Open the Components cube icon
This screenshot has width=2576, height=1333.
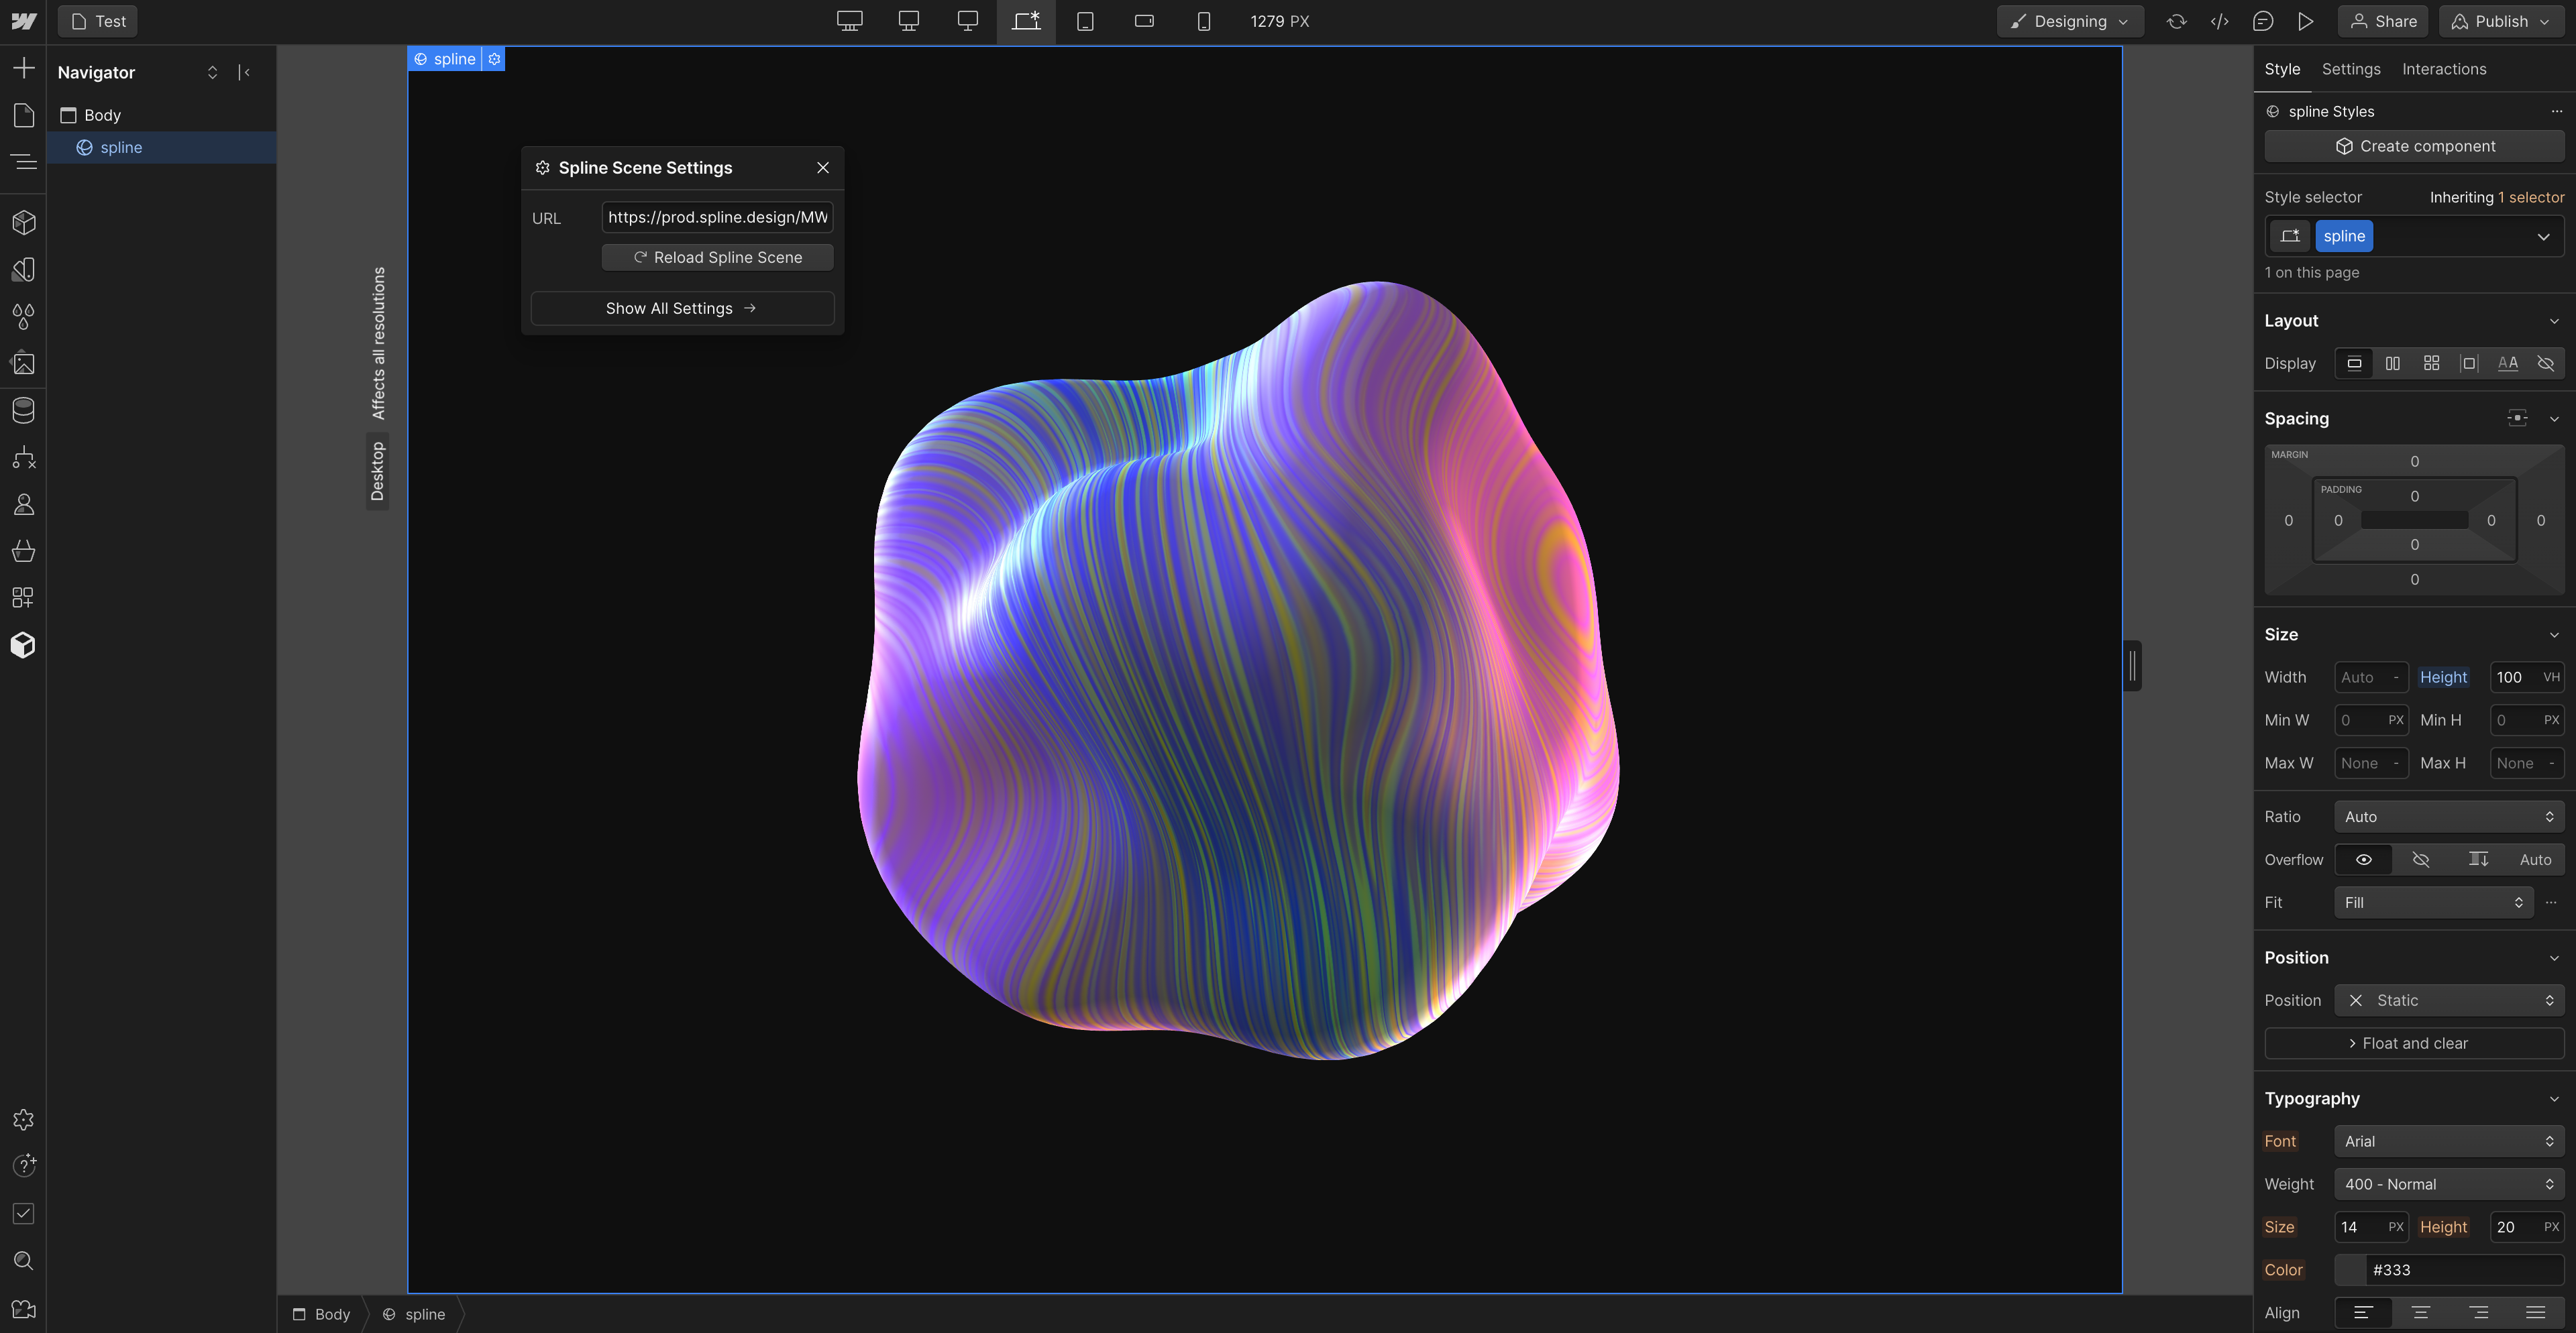pos(23,222)
